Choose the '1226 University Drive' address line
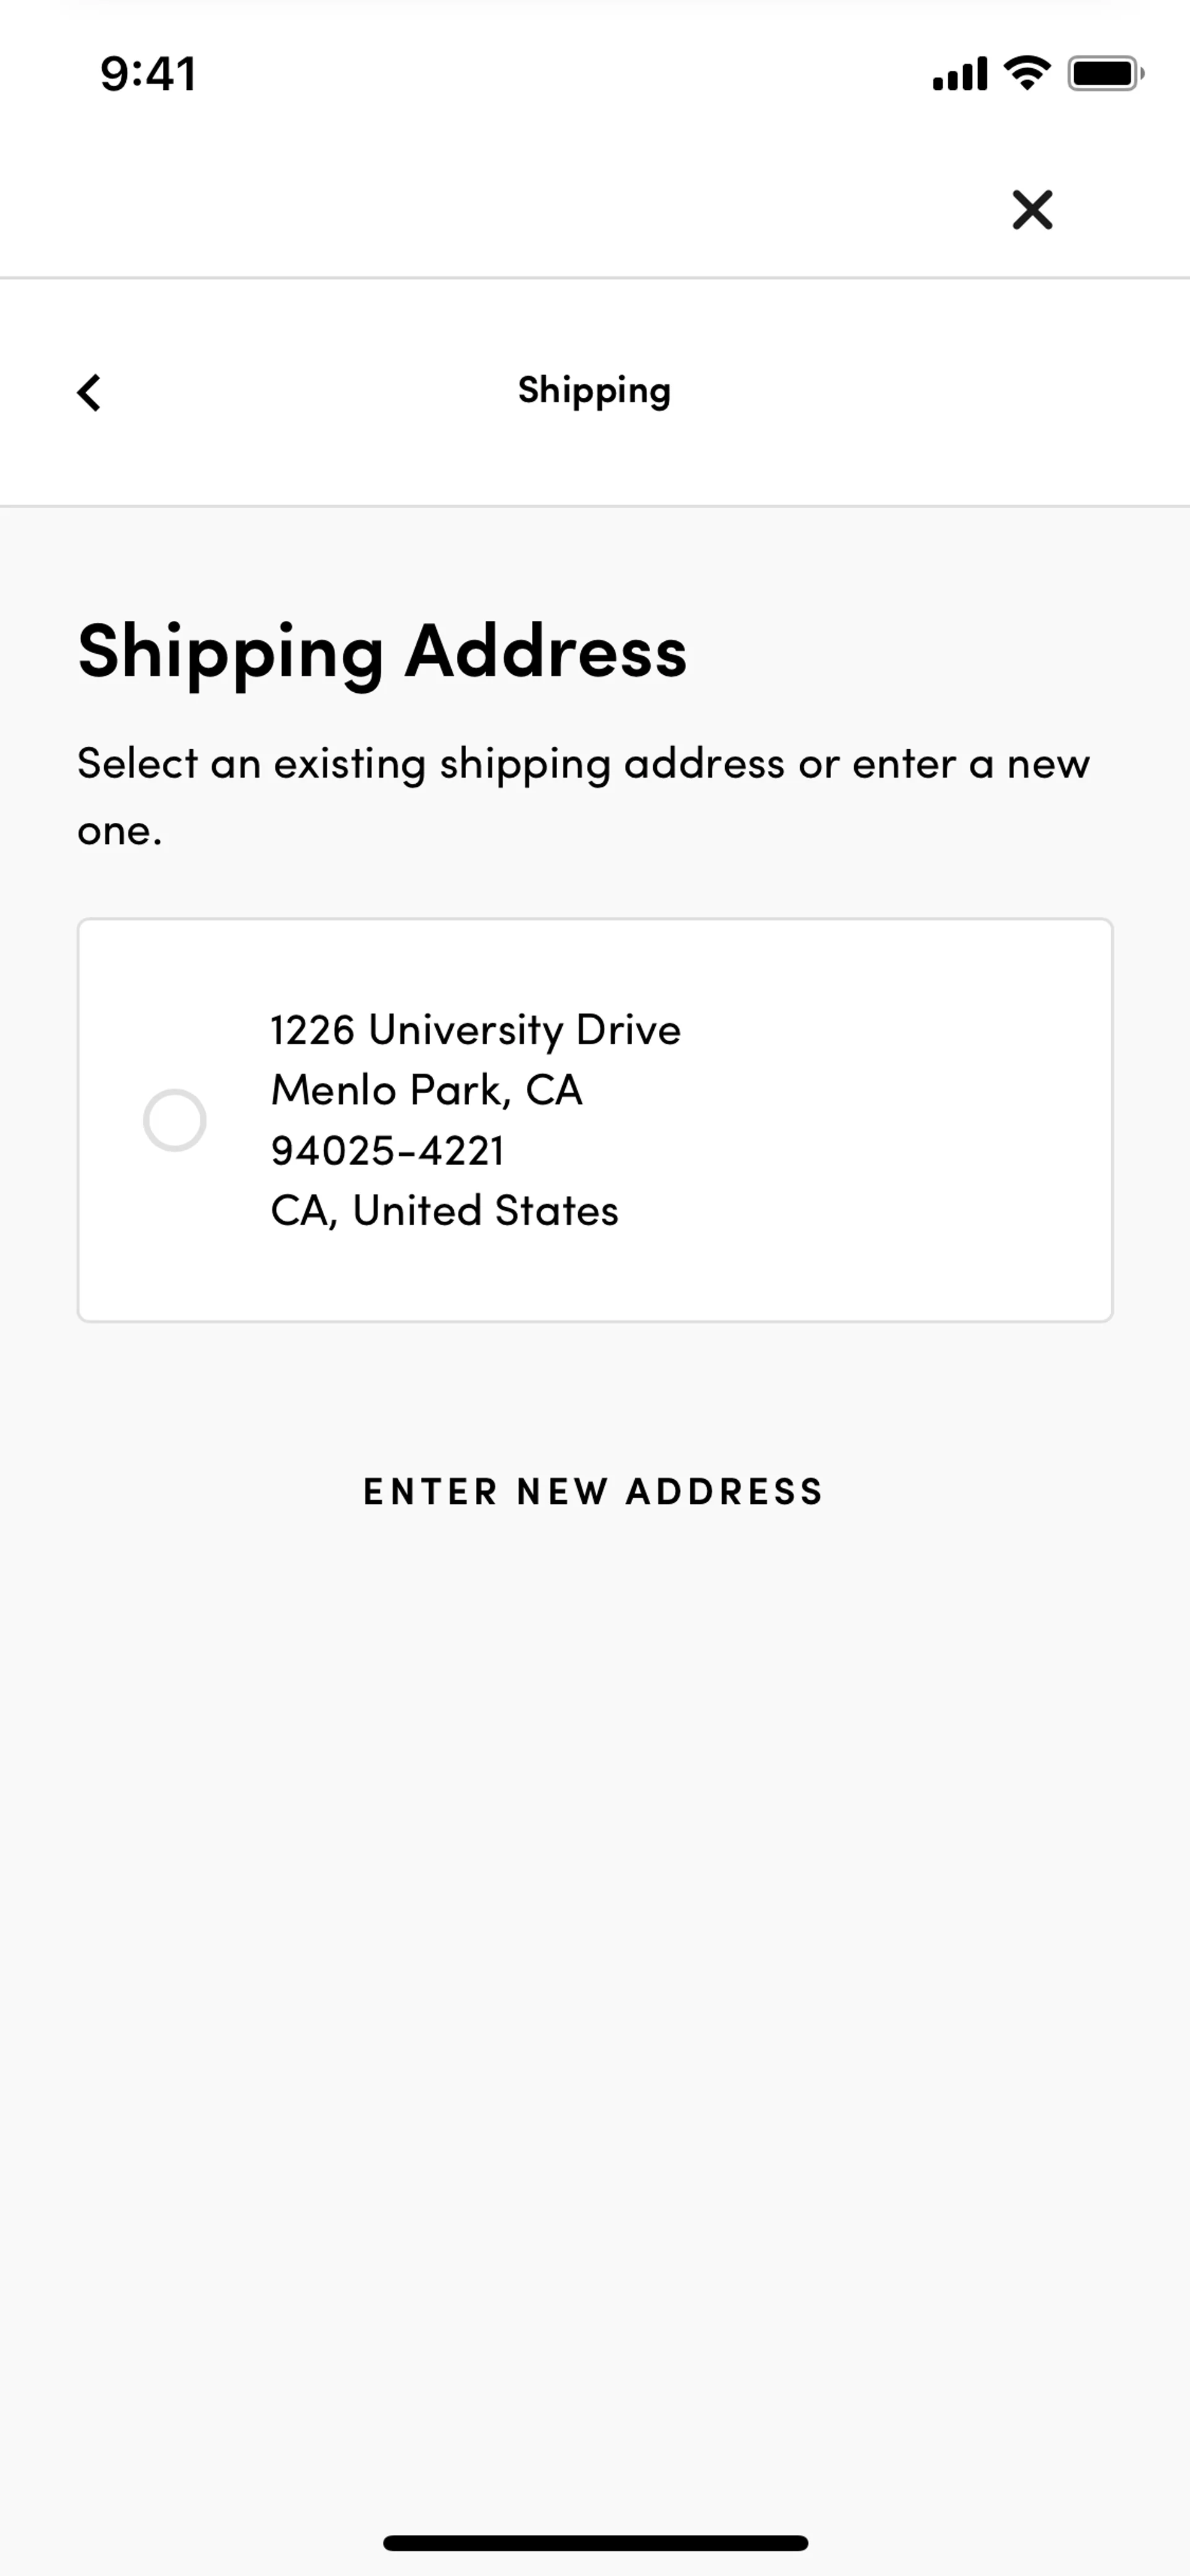Screen dimensions: 1190x2576 coord(475,1030)
